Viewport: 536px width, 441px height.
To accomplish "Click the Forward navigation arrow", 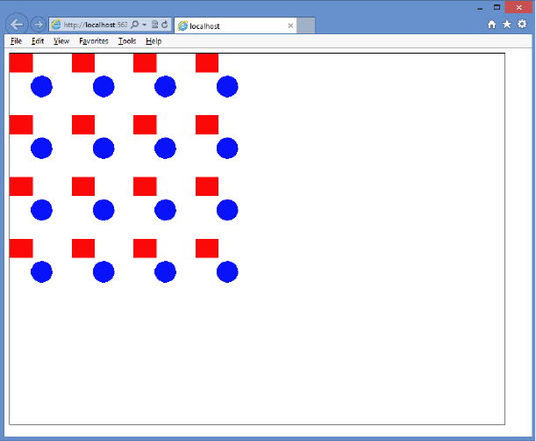I will pyautogui.click(x=39, y=25).
